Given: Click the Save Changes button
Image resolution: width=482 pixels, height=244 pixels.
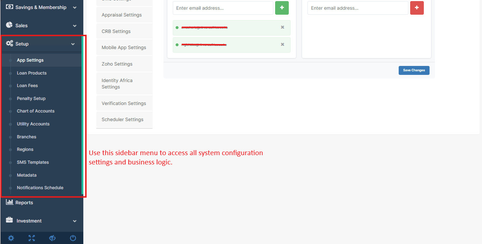Looking at the screenshot, I should point(414,70).
